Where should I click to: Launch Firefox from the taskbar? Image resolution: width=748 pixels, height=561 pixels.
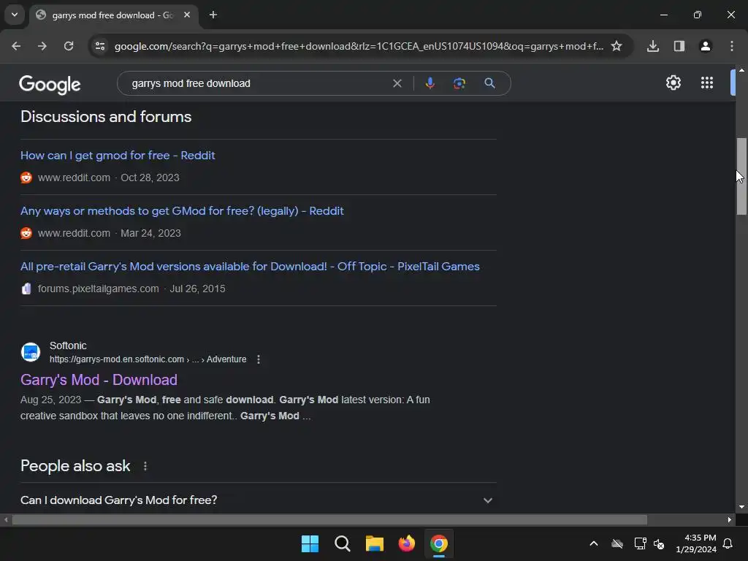[x=406, y=543]
